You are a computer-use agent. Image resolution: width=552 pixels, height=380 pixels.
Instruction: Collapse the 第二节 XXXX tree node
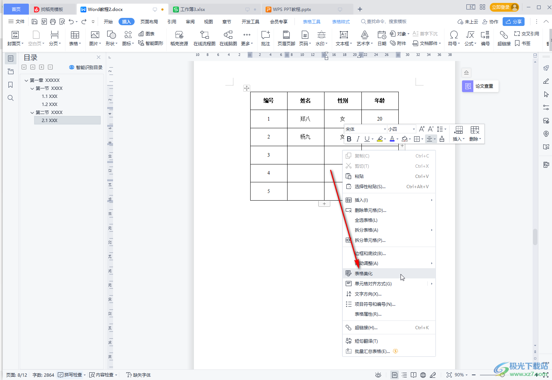point(32,113)
